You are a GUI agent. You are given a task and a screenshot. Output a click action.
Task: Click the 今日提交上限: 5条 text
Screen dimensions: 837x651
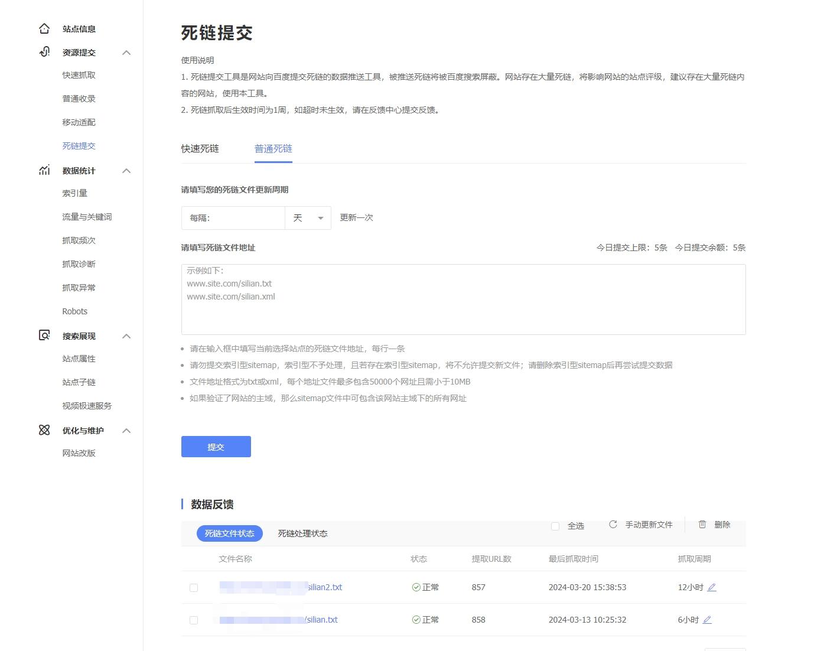coord(632,248)
